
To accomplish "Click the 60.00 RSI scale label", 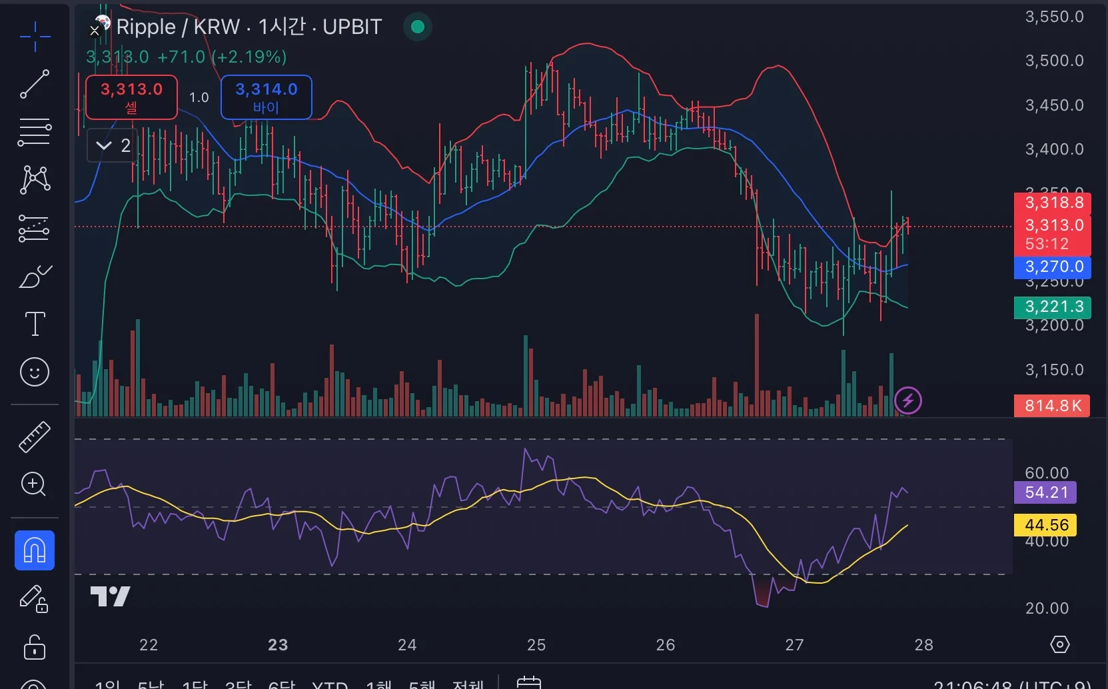I will tap(1047, 473).
